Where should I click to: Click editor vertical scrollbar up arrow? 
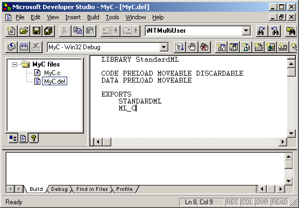coord(291,64)
